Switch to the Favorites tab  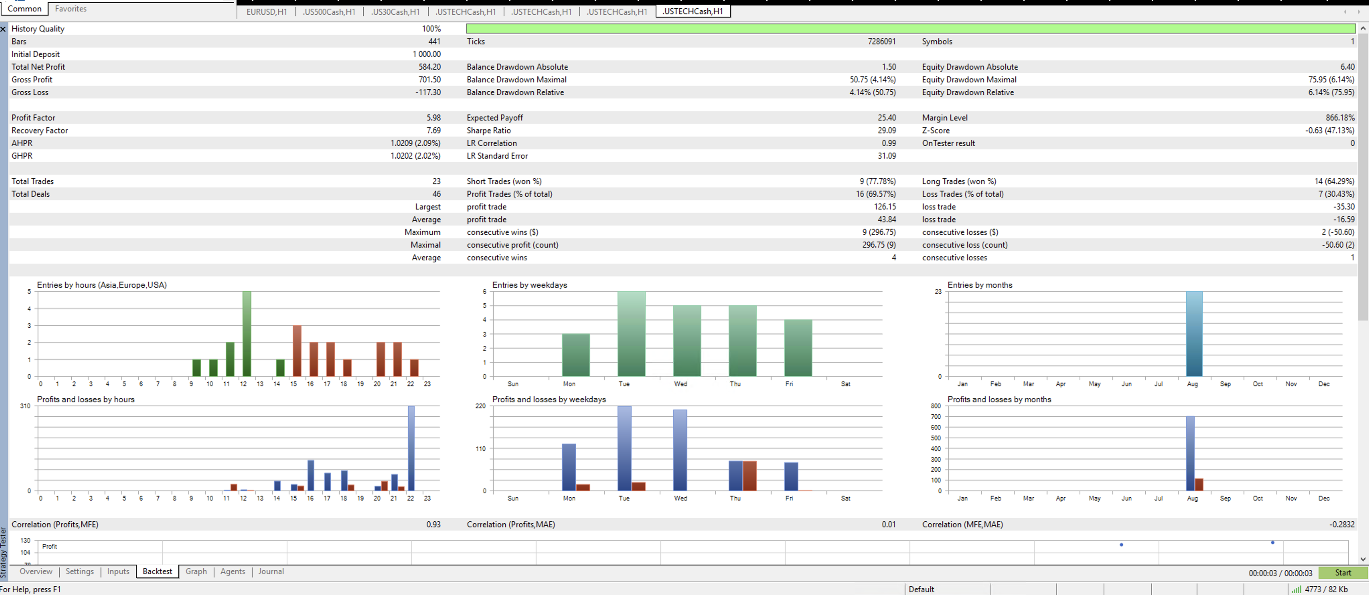click(70, 8)
